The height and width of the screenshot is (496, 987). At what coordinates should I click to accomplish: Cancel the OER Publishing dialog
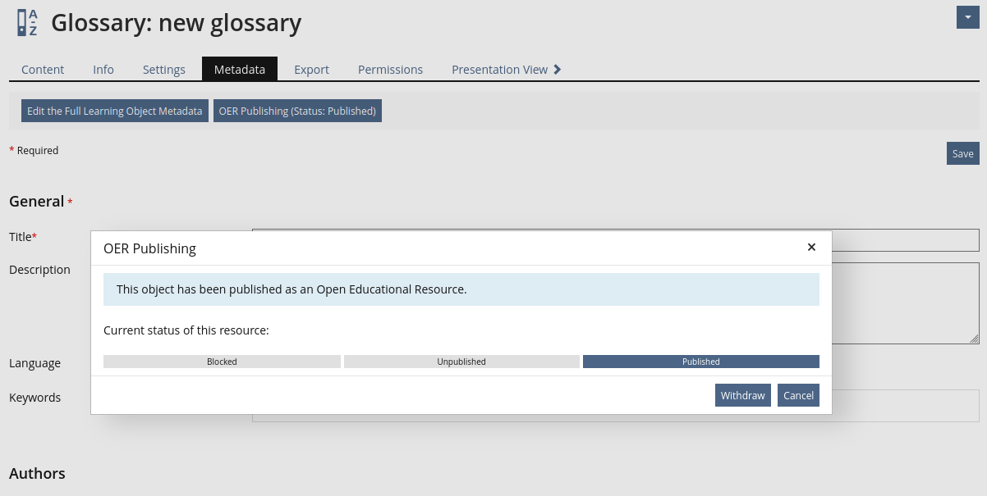pyautogui.click(x=798, y=395)
